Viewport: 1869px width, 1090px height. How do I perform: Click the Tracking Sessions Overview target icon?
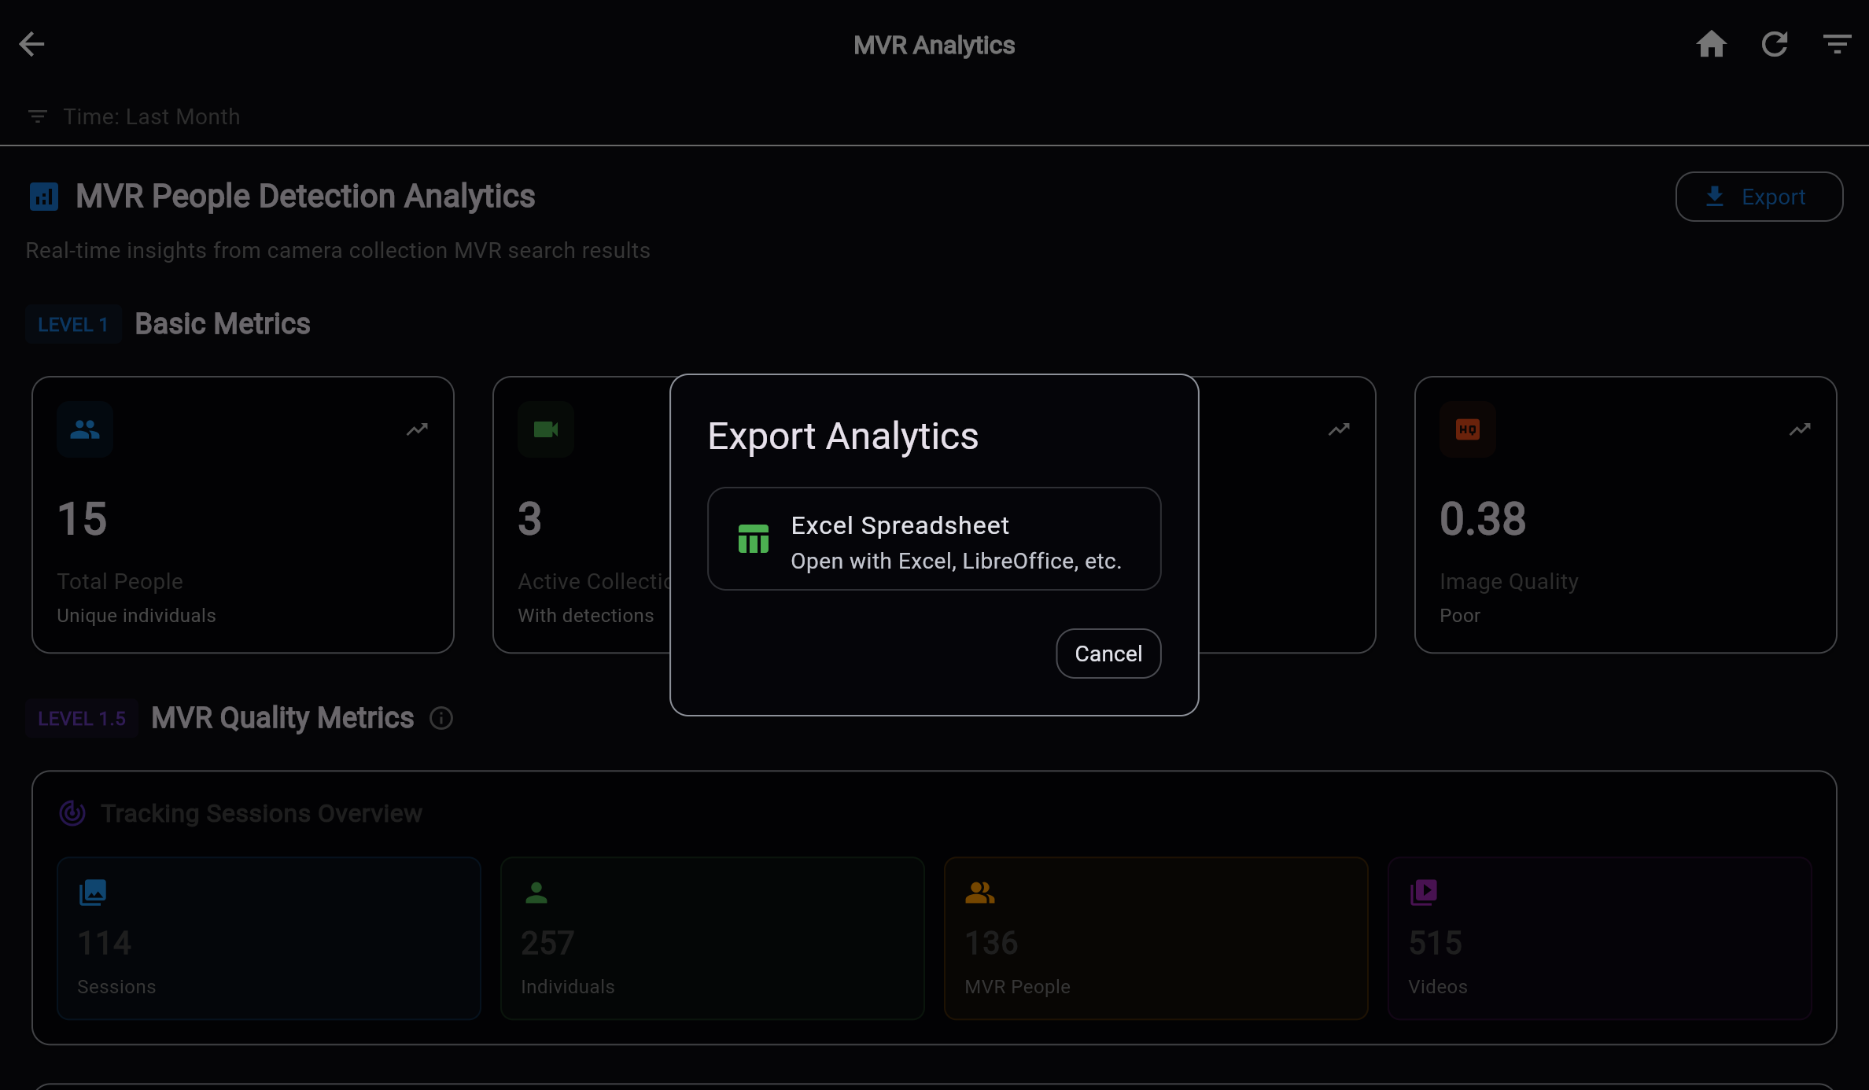click(71, 813)
